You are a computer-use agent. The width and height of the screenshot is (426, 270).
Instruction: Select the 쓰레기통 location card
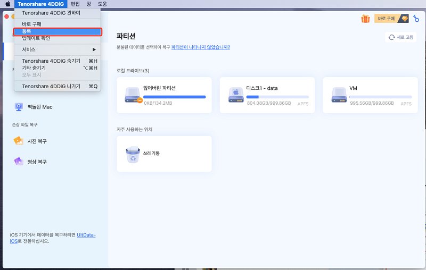click(x=164, y=154)
